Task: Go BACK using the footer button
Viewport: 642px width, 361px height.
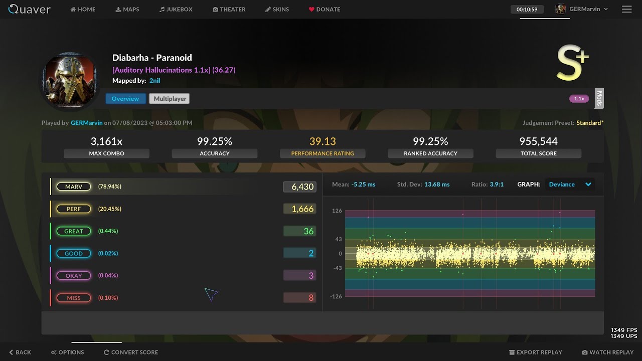Action: click(x=20, y=352)
